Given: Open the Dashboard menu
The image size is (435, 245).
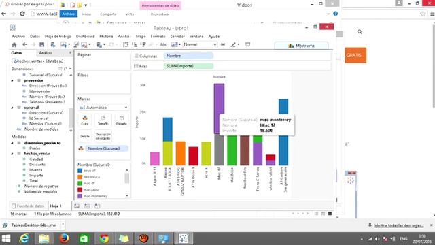Looking at the screenshot, I should [85, 36].
